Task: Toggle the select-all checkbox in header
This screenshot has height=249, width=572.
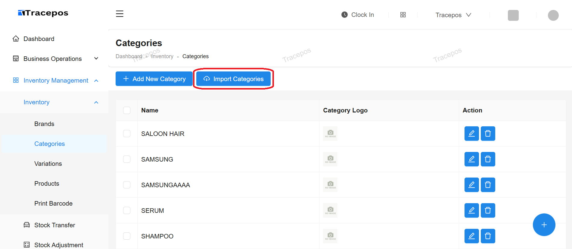Action: click(x=127, y=110)
